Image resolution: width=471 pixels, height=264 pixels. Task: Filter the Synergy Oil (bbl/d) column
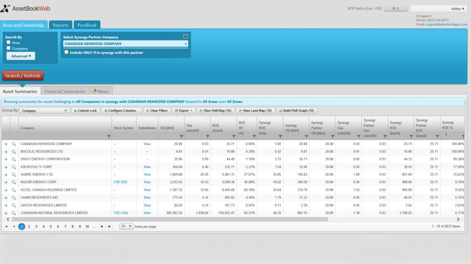pos(307,136)
